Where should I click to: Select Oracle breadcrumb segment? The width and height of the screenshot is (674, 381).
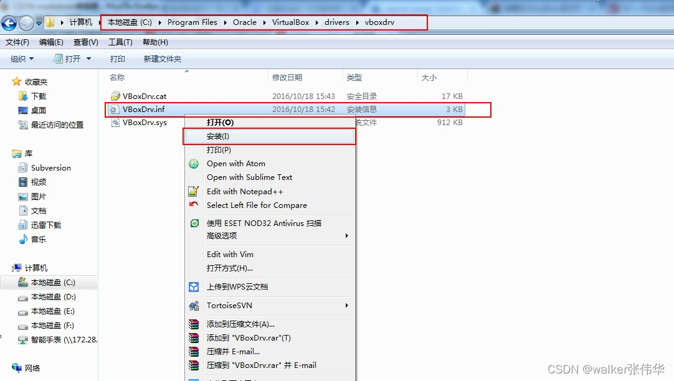pos(245,22)
